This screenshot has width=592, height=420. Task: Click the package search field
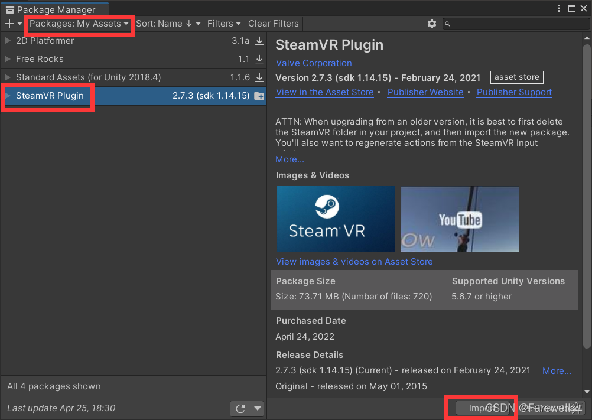[516, 24]
